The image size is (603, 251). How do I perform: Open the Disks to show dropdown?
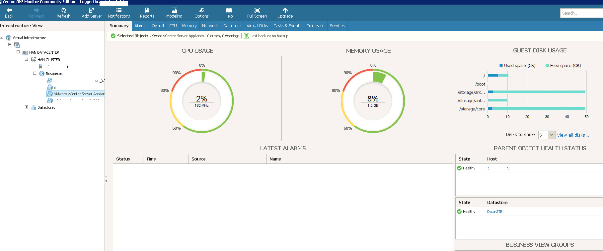point(551,135)
